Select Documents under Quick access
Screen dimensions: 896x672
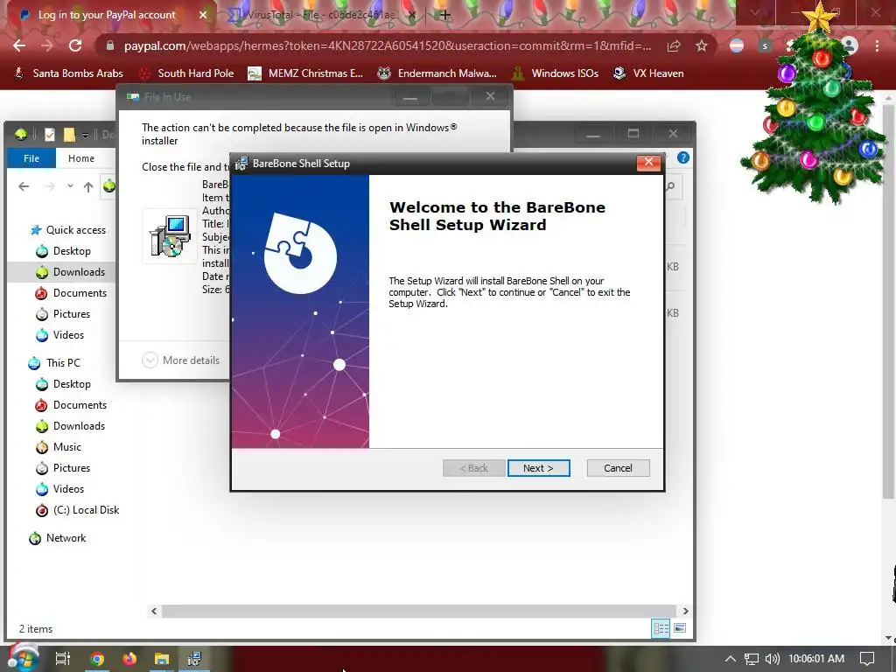coord(72,293)
